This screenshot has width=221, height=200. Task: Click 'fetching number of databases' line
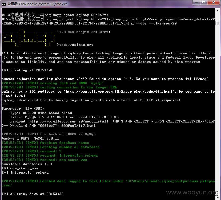(x=51, y=147)
